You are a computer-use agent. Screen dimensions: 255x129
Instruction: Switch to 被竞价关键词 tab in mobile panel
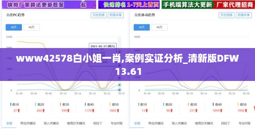[204, 123]
